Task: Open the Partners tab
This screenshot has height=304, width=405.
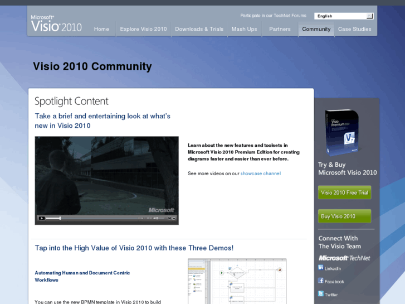Action: coord(280,29)
